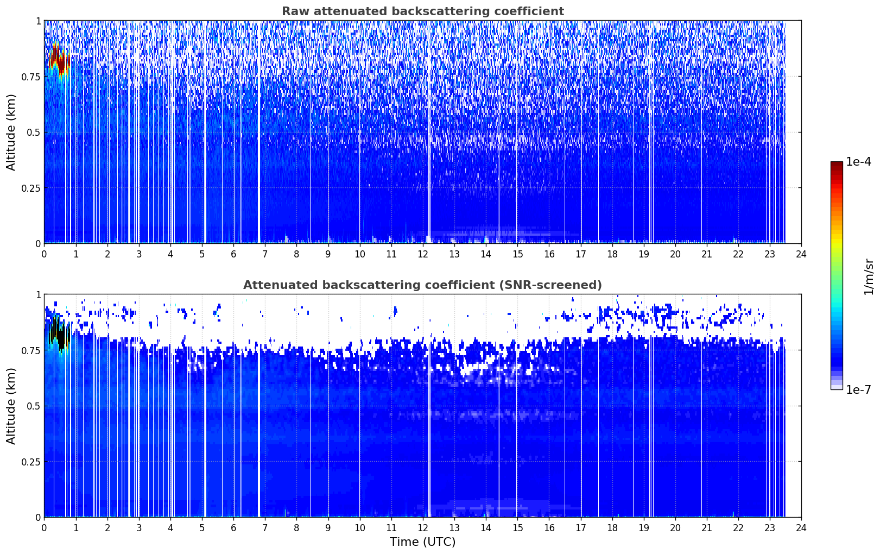Click the '21' hour tick on bottom axis

click(706, 527)
